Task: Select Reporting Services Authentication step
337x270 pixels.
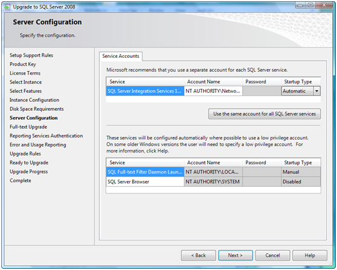Action: coord(47,136)
